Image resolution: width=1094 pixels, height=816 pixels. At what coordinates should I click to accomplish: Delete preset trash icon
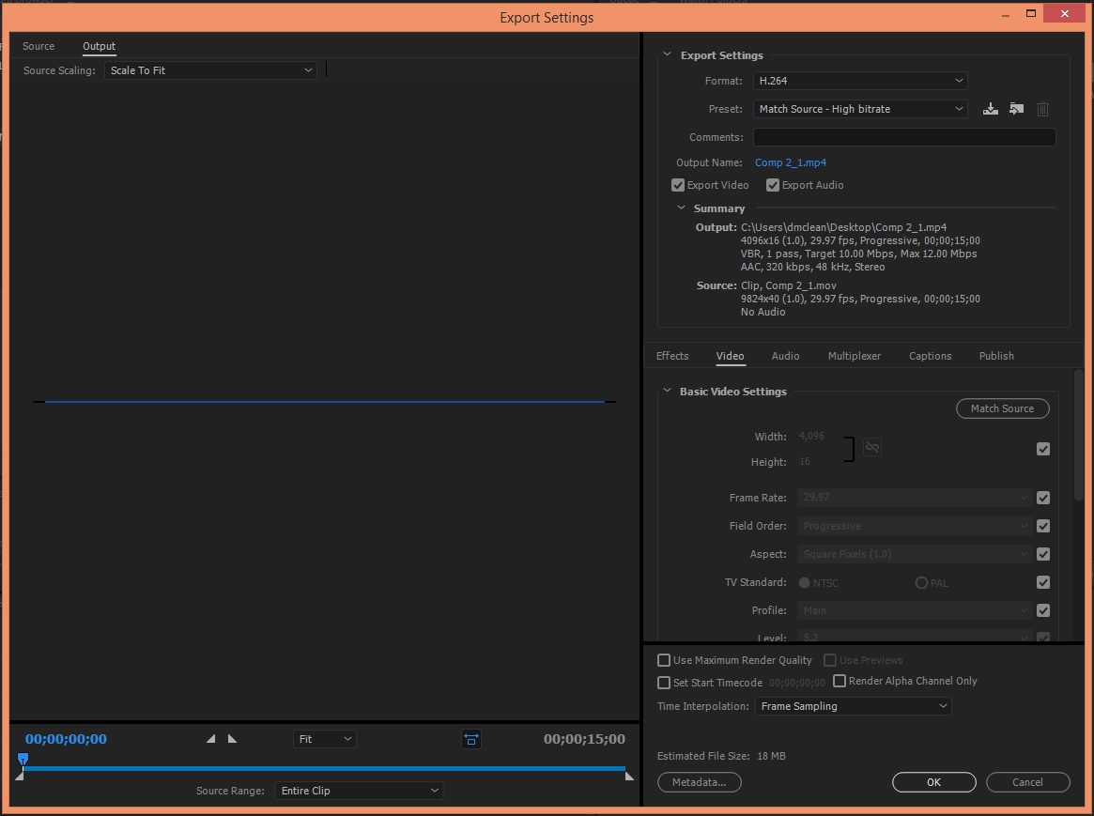1042,109
